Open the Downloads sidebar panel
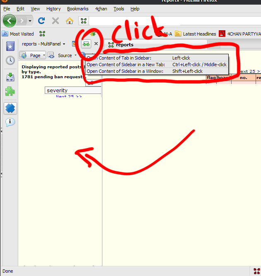261x276 pixels. (10, 77)
